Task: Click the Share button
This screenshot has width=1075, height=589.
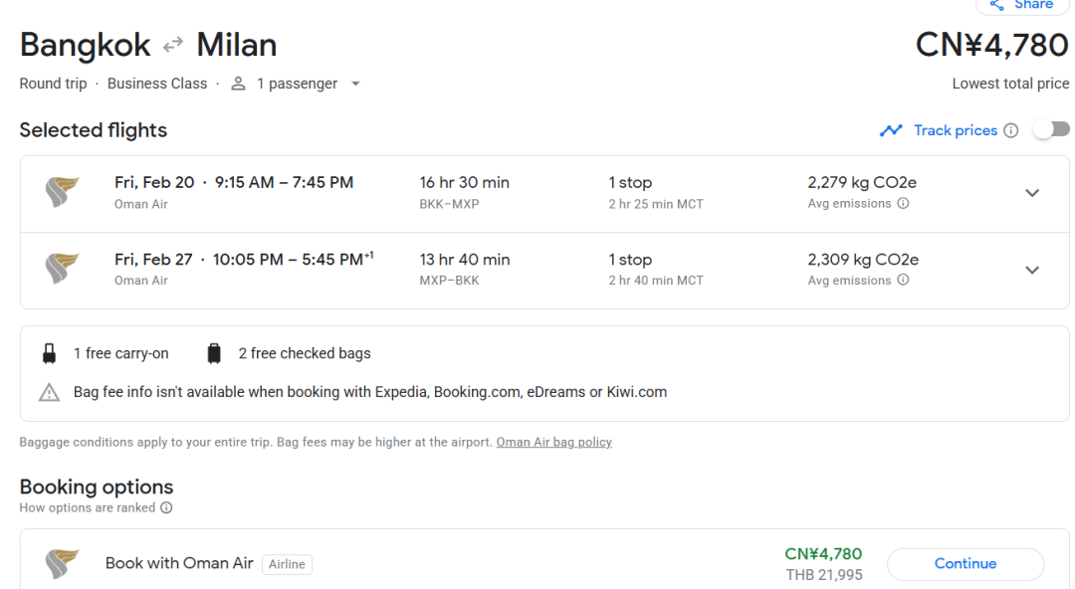Action: tap(1023, 6)
